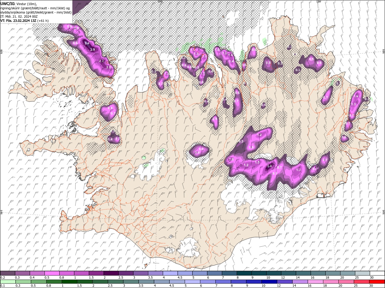Screen dimensions: 385x288
Task: Click the "15W" longitude label at top
Action: [318, 1]
